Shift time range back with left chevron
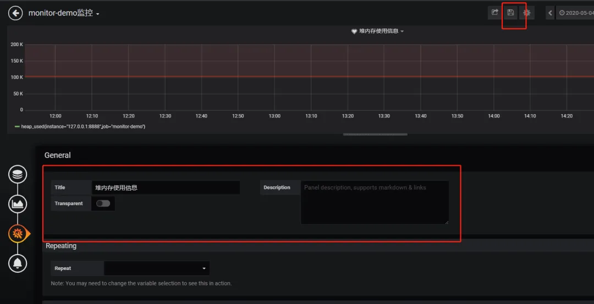594x304 pixels. (551, 13)
